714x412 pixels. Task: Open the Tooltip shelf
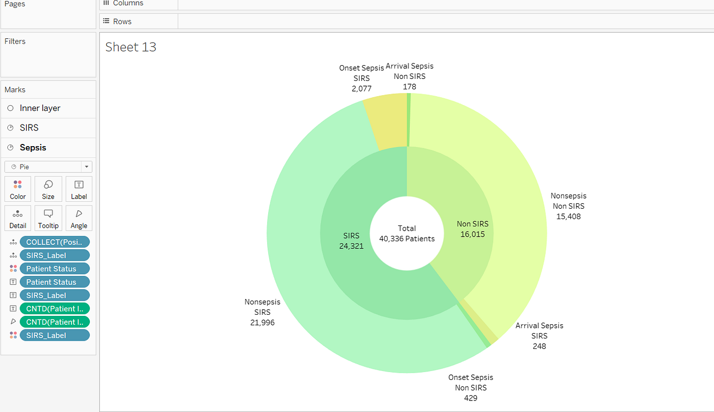pyautogui.click(x=48, y=218)
